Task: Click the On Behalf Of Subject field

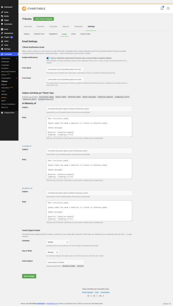Action: [89, 193]
